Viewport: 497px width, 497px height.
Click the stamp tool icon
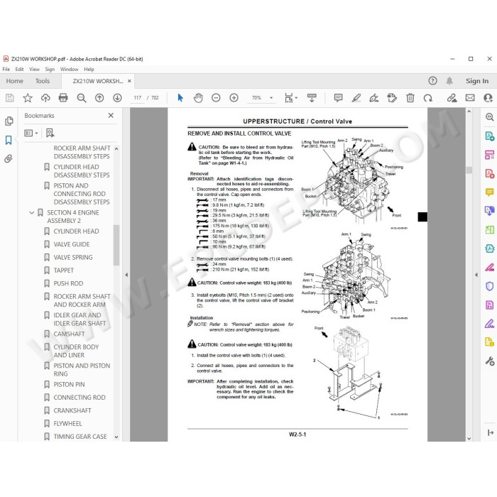[392, 98]
